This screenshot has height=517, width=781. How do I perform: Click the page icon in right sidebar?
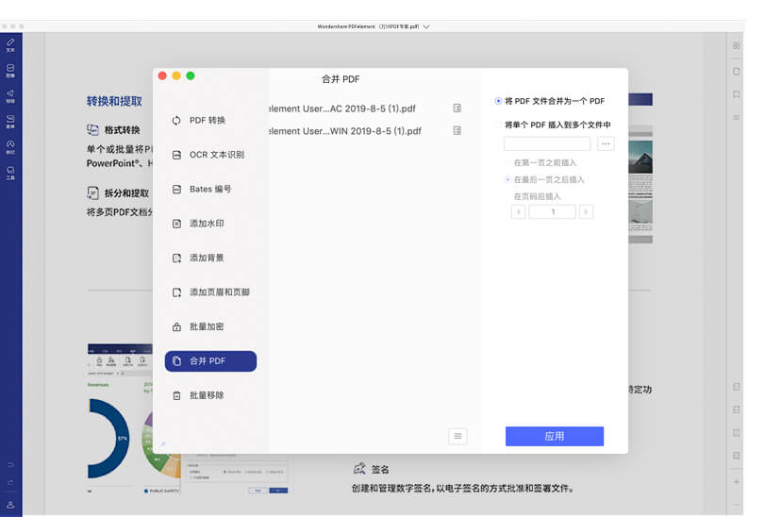click(x=736, y=71)
